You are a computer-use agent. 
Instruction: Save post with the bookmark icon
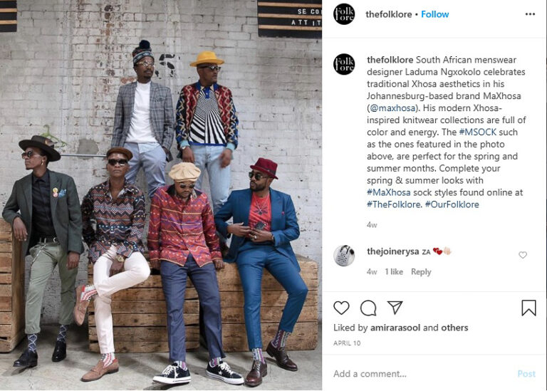pos(528,308)
